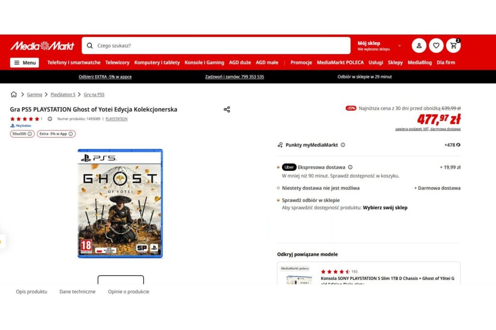Go to Promocje page
Viewport: 496px width, 330px height.
click(301, 62)
